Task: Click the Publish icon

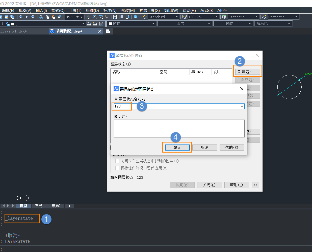Action: (x=33, y=17)
